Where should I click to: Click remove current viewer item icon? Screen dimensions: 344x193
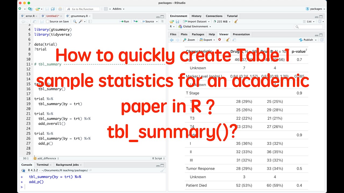220,40
